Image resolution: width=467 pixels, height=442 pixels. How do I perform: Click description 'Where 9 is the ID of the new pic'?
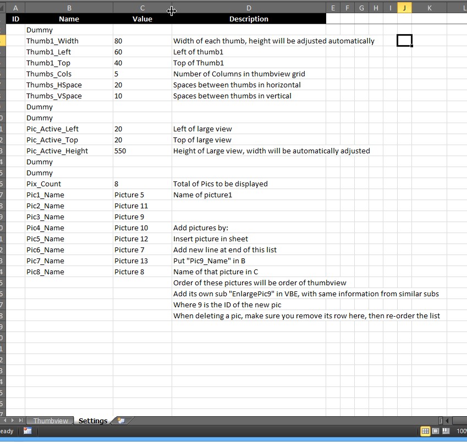pyautogui.click(x=227, y=305)
